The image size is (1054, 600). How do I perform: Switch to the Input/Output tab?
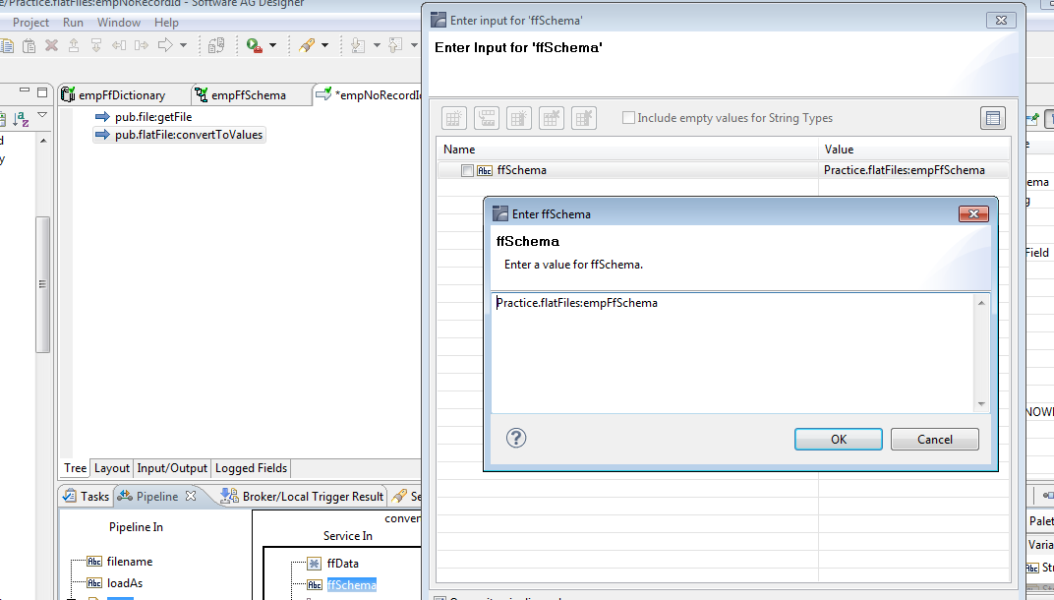(x=172, y=468)
